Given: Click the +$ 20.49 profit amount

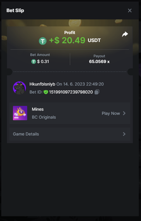Looking at the screenshot, I should pyautogui.click(x=67, y=40).
